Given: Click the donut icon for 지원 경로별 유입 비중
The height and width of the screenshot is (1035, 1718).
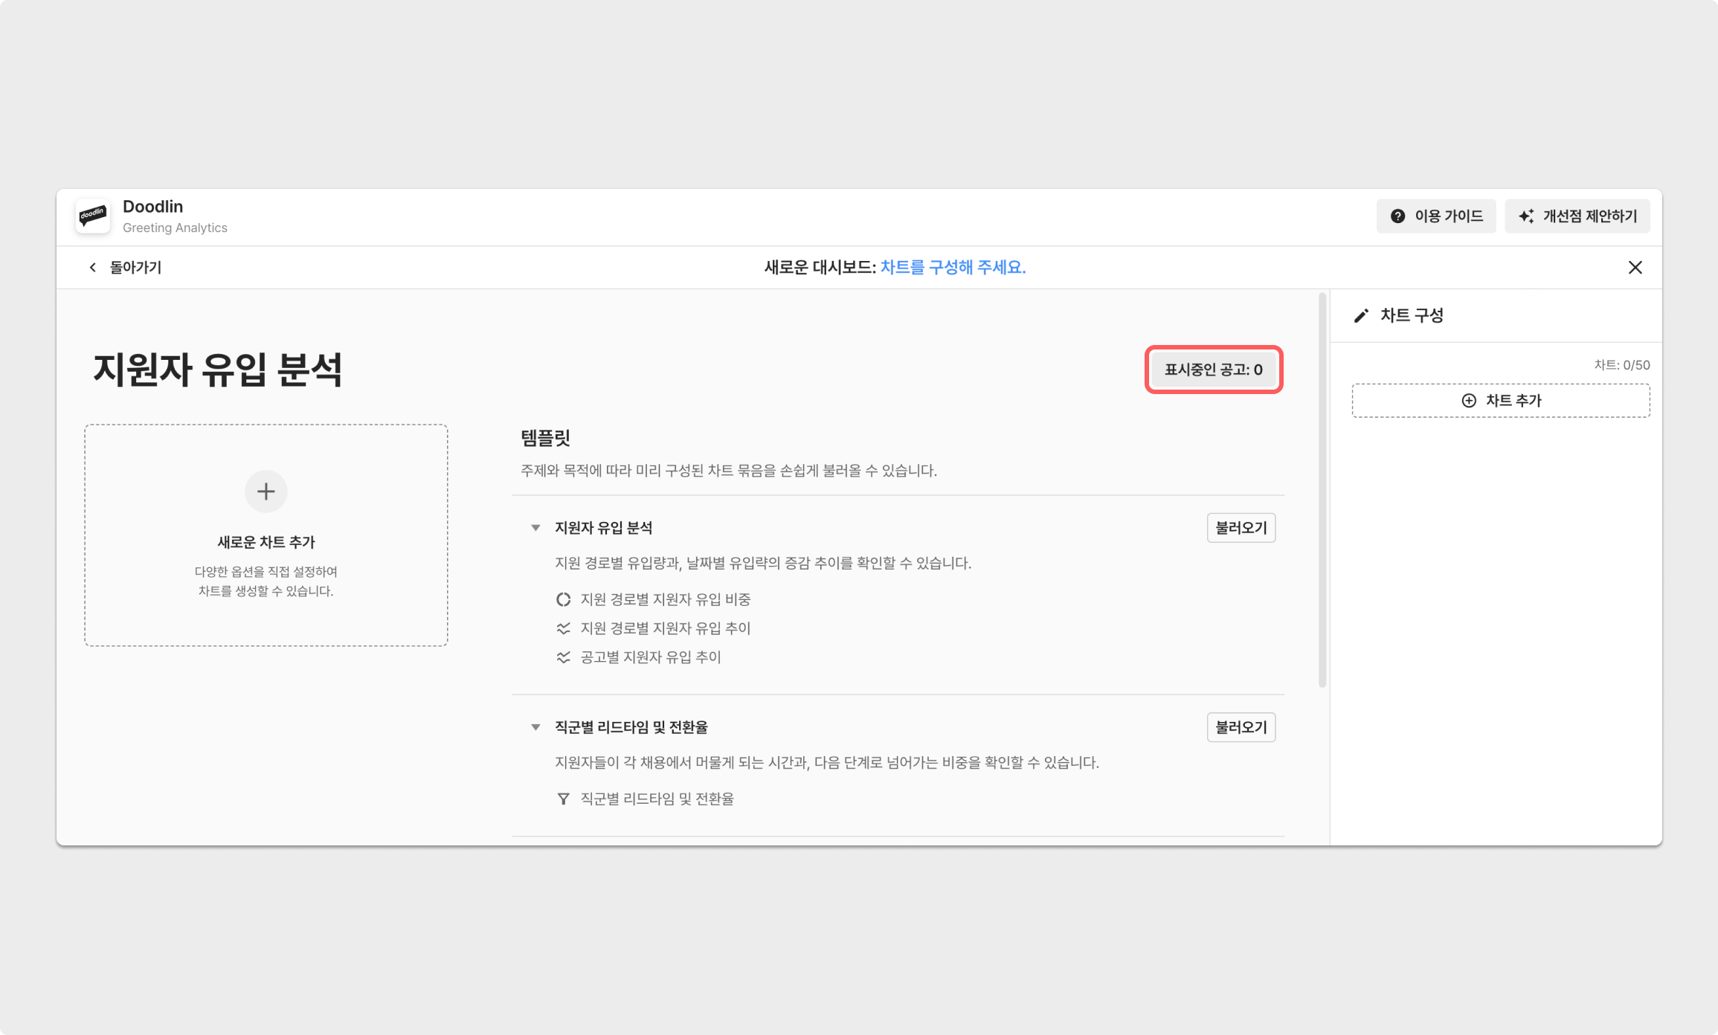Looking at the screenshot, I should click(564, 599).
